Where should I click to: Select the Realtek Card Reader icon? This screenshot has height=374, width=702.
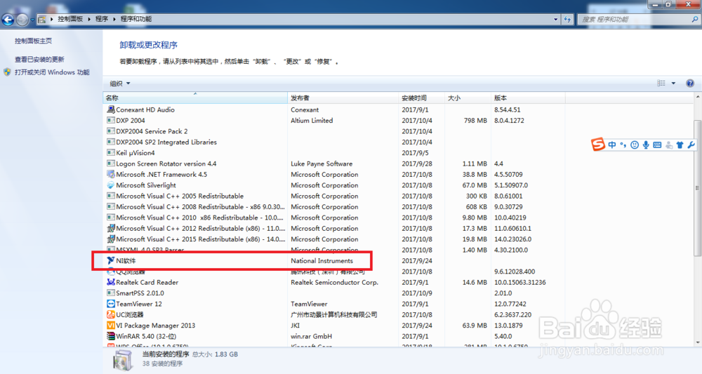111,282
